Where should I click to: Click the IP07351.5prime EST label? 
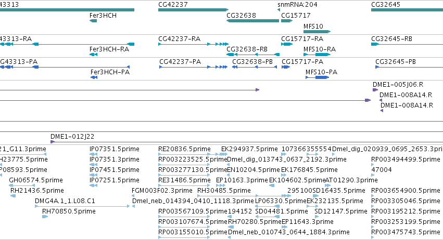coord(115,149)
